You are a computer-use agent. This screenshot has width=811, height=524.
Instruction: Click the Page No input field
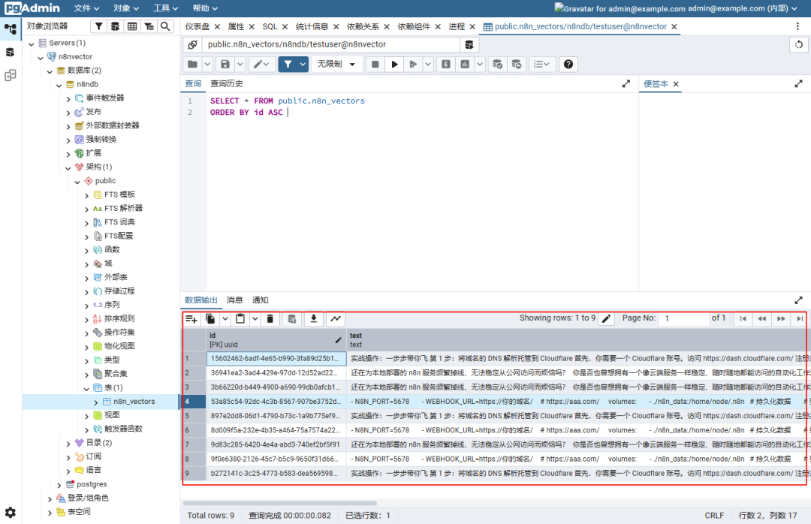click(684, 318)
